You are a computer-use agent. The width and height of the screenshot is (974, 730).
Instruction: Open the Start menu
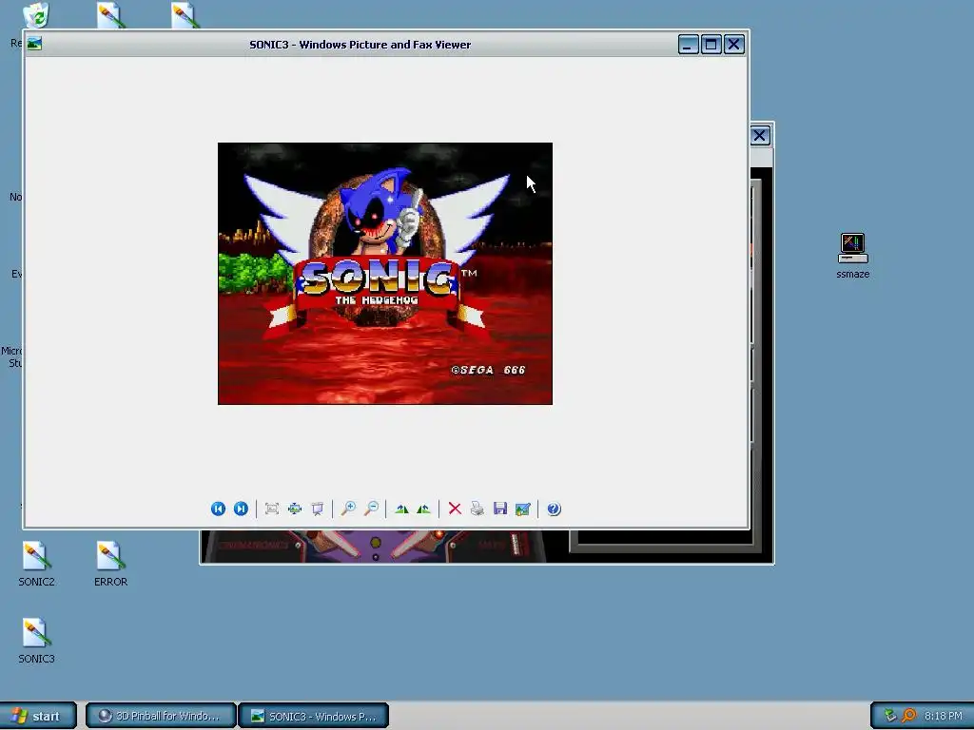tap(38, 716)
